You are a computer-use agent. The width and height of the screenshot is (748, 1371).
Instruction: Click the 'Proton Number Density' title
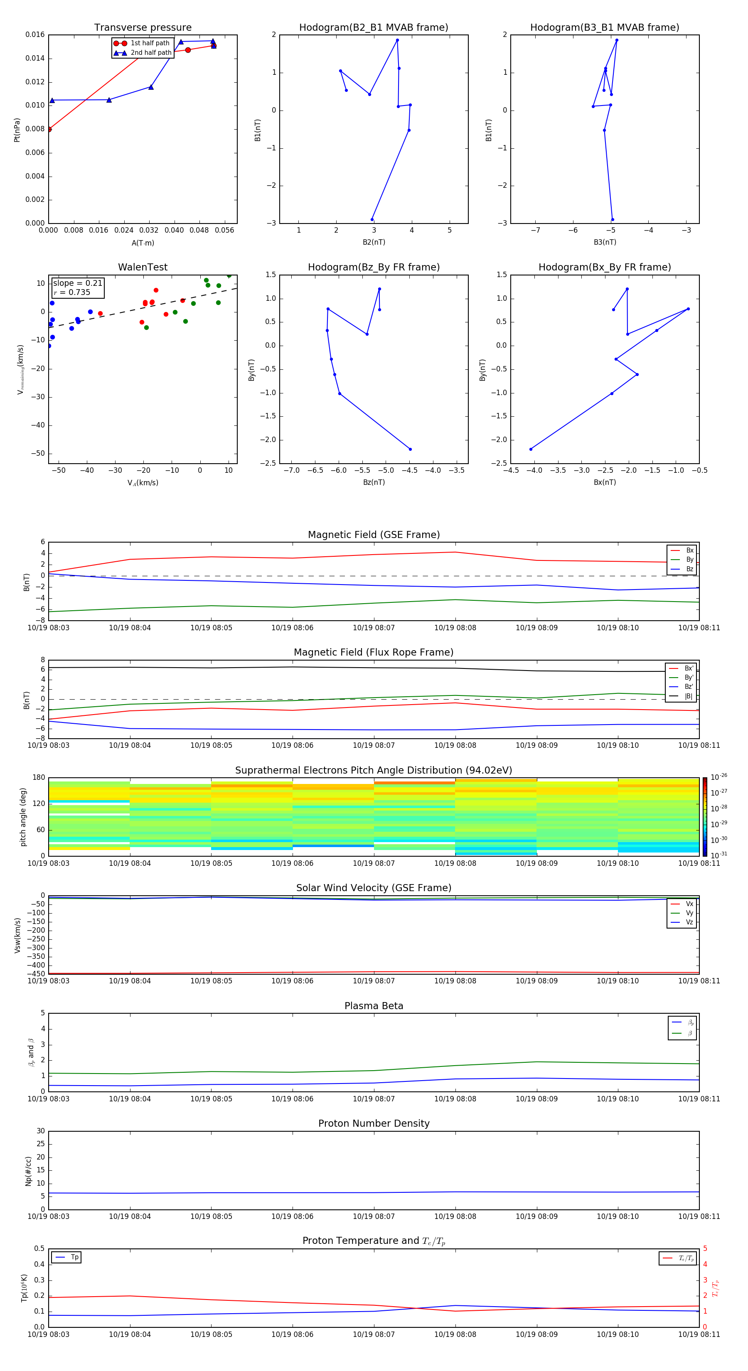374,1123
